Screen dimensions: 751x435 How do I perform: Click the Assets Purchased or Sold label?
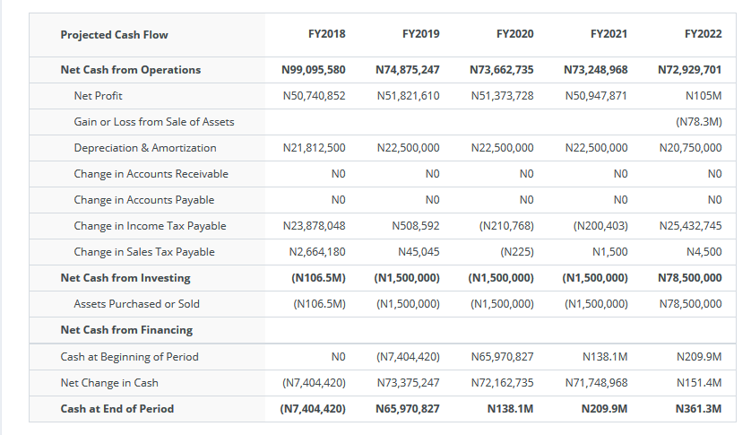pos(136,304)
